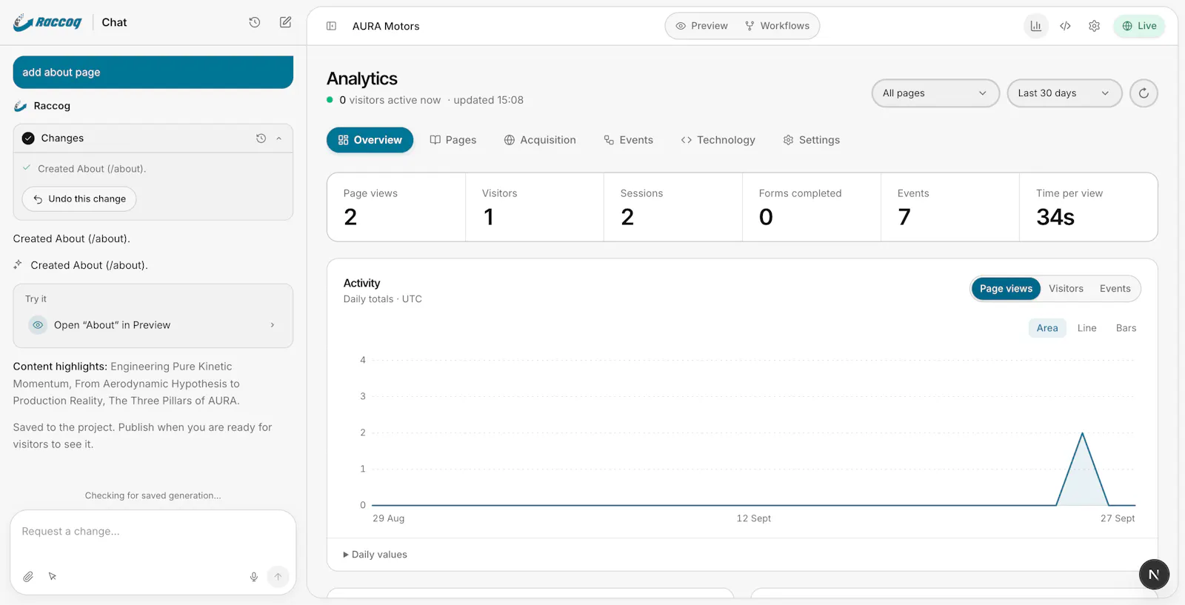The image size is (1185, 605).
Task: Go to the Acquisition tab
Action: tap(540, 140)
